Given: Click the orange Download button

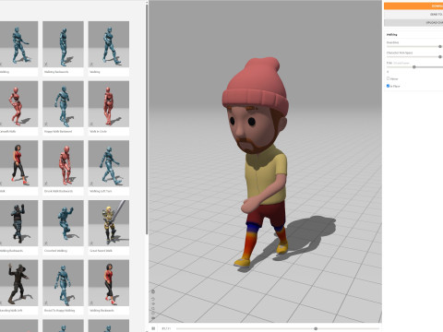Looking at the screenshot, I should click(x=413, y=6).
